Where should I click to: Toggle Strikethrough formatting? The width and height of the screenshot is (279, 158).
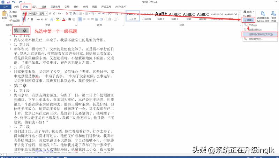pos(38,19)
